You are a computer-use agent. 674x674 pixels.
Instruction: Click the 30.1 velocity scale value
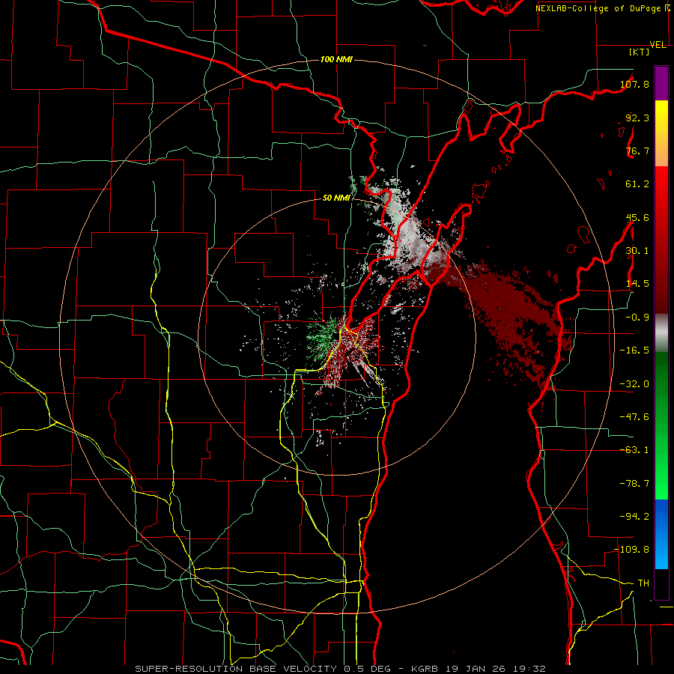(x=637, y=251)
